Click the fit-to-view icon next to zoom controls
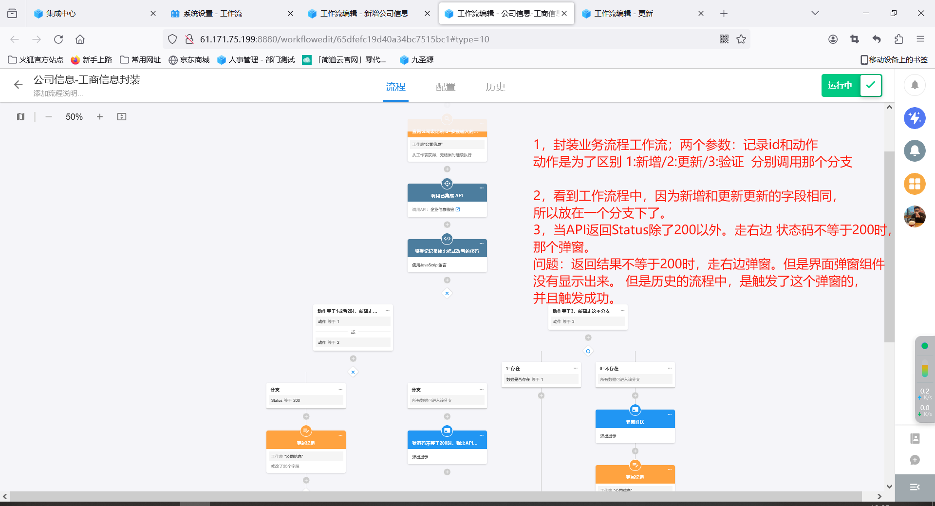This screenshot has width=935, height=506. pyautogui.click(x=121, y=117)
